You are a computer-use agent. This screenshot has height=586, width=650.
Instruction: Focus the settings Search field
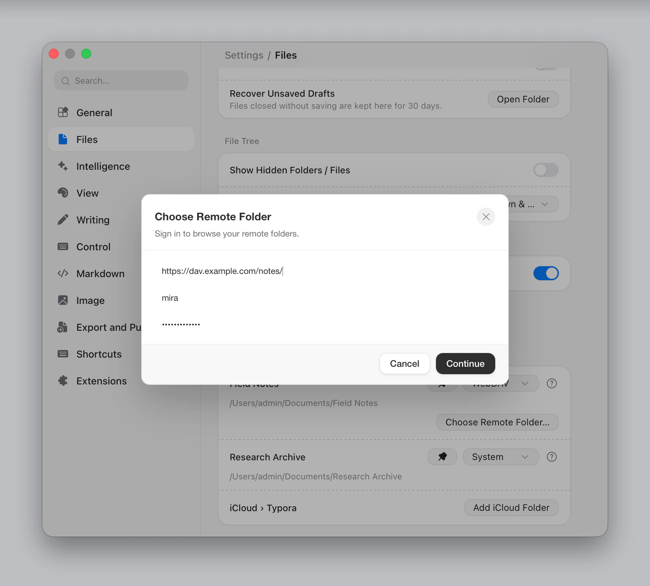(121, 80)
